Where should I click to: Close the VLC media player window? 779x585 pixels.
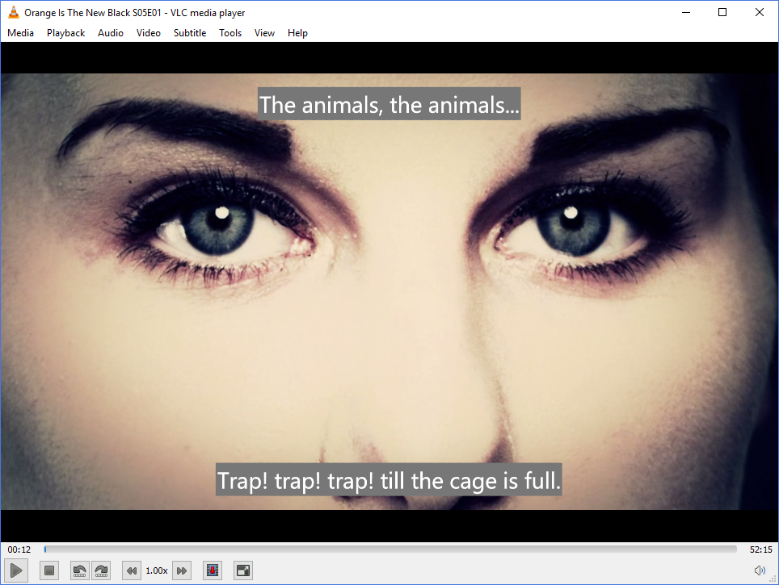[760, 12]
